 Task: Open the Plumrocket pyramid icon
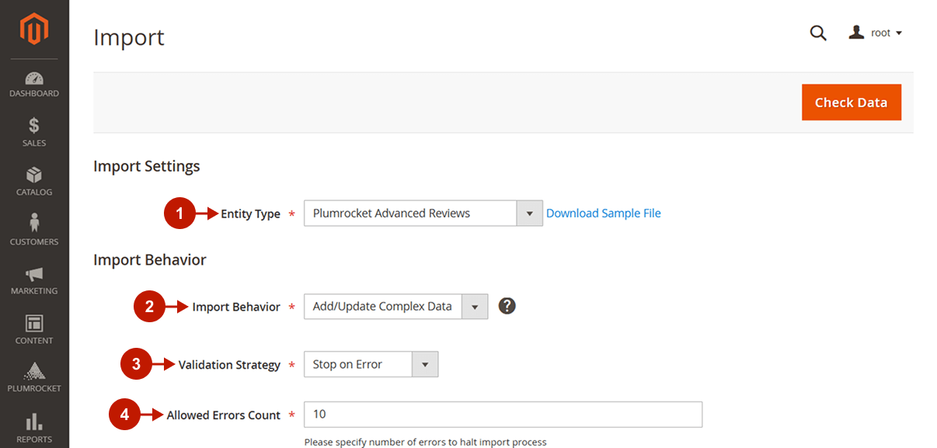point(34,371)
